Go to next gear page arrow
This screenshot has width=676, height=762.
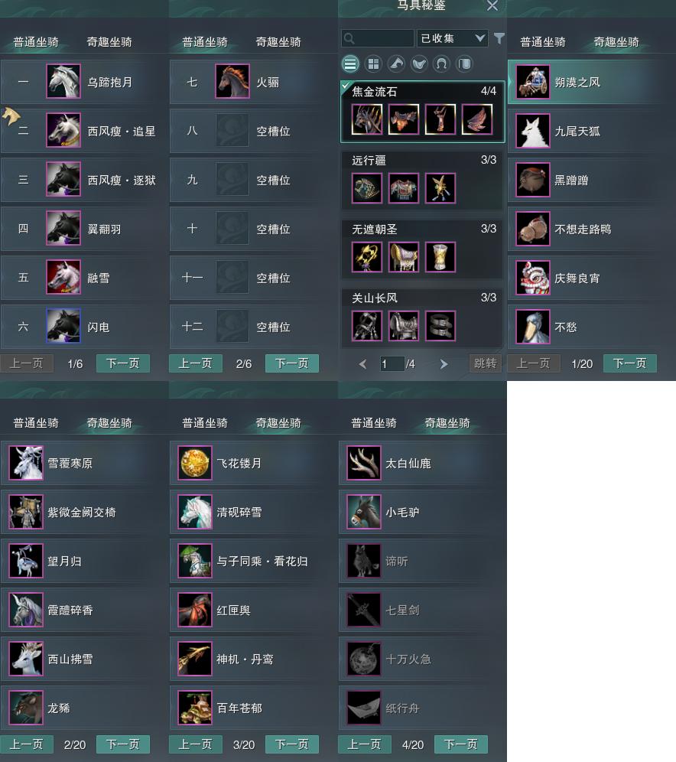(444, 364)
